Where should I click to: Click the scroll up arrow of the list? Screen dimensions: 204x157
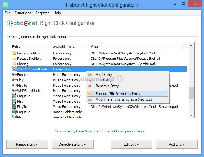click(191, 46)
